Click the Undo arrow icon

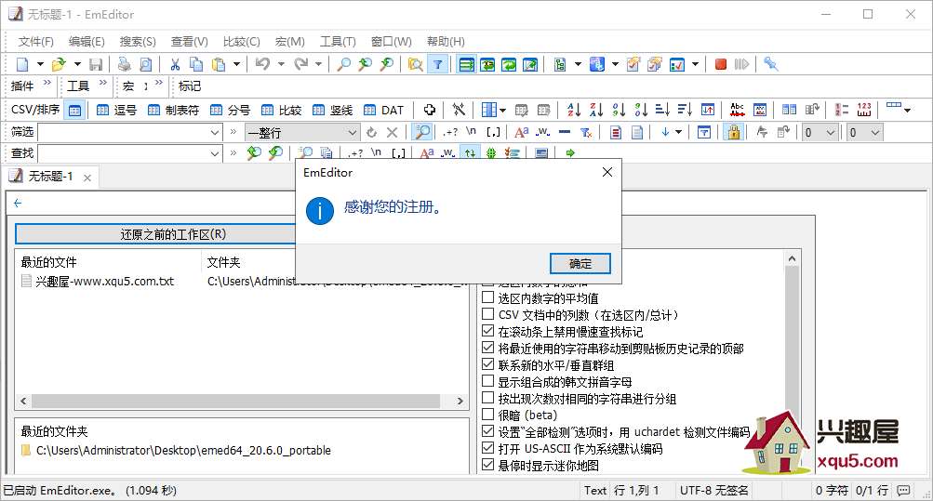tap(262, 63)
